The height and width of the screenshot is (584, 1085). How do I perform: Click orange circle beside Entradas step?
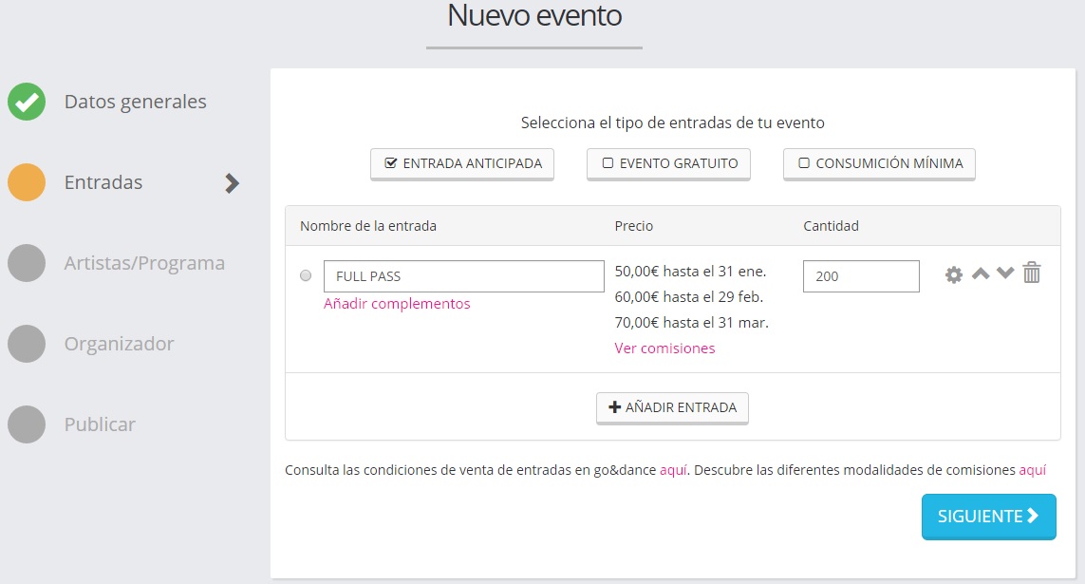click(27, 182)
